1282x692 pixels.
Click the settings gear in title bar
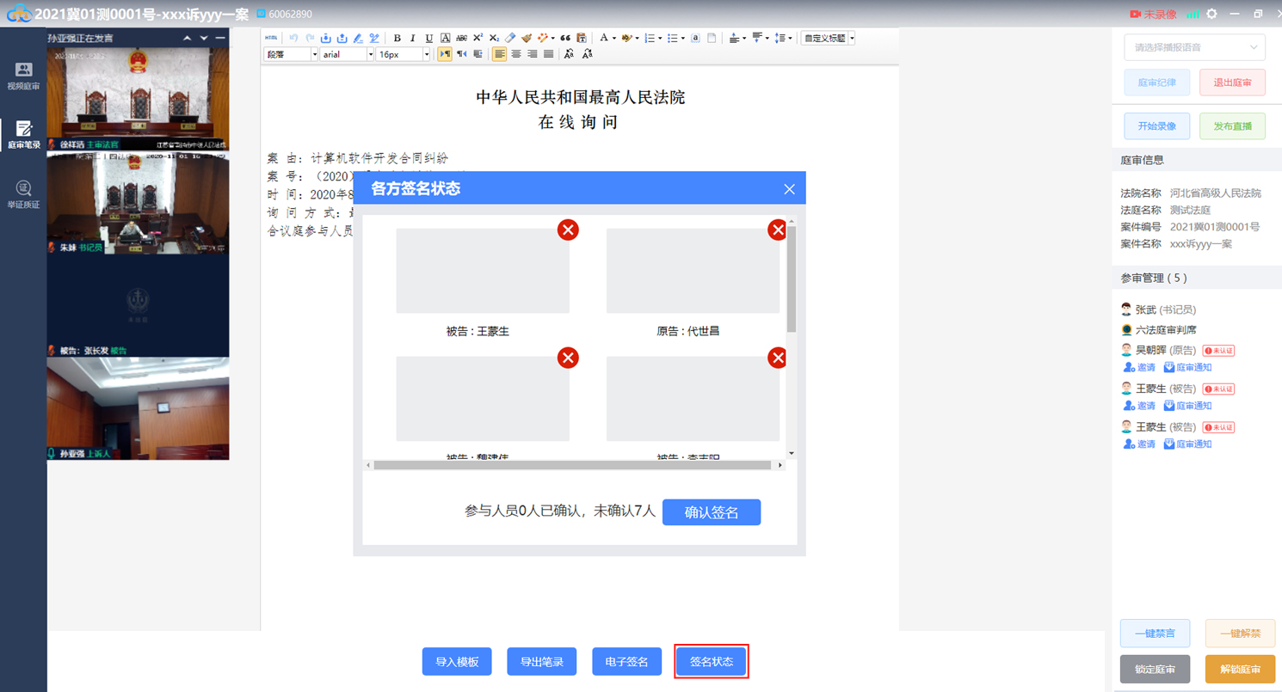pyautogui.click(x=1211, y=14)
